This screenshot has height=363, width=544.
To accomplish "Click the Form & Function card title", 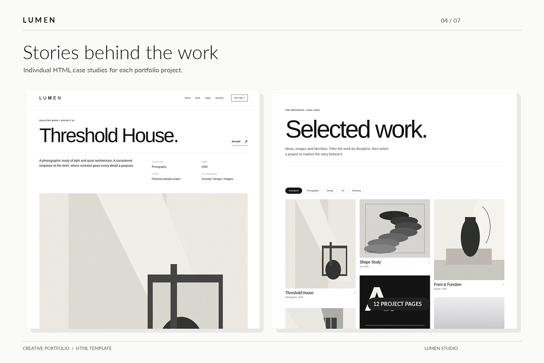I will (447, 285).
